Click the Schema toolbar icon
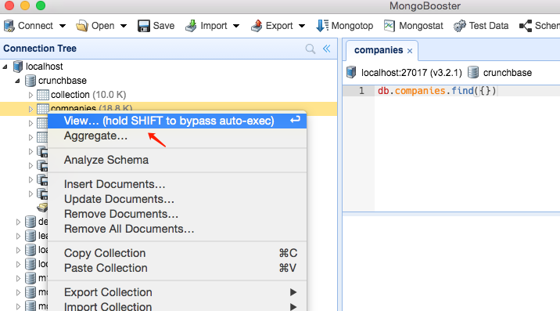Image resolution: width=560 pixels, height=311 pixels. point(526,26)
